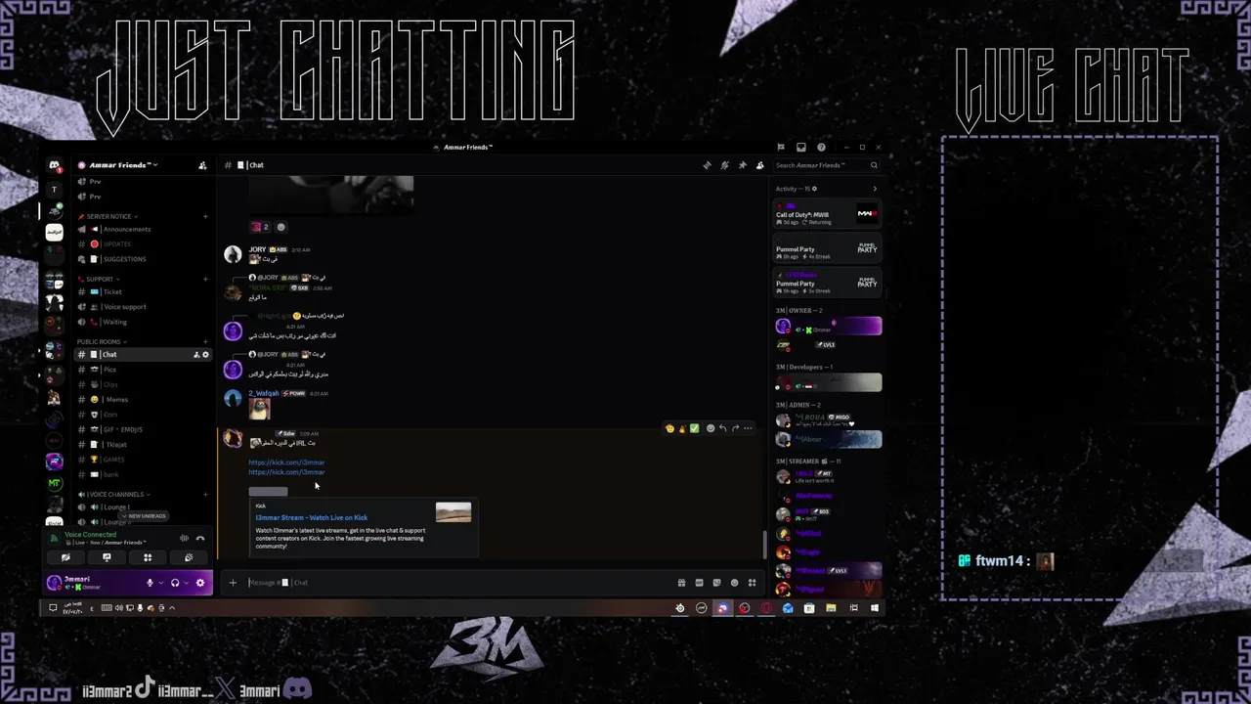This screenshot has height=704, width=1251.
Task: Toggle the 2 count emoji reaction
Action: click(x=260, y=227)
